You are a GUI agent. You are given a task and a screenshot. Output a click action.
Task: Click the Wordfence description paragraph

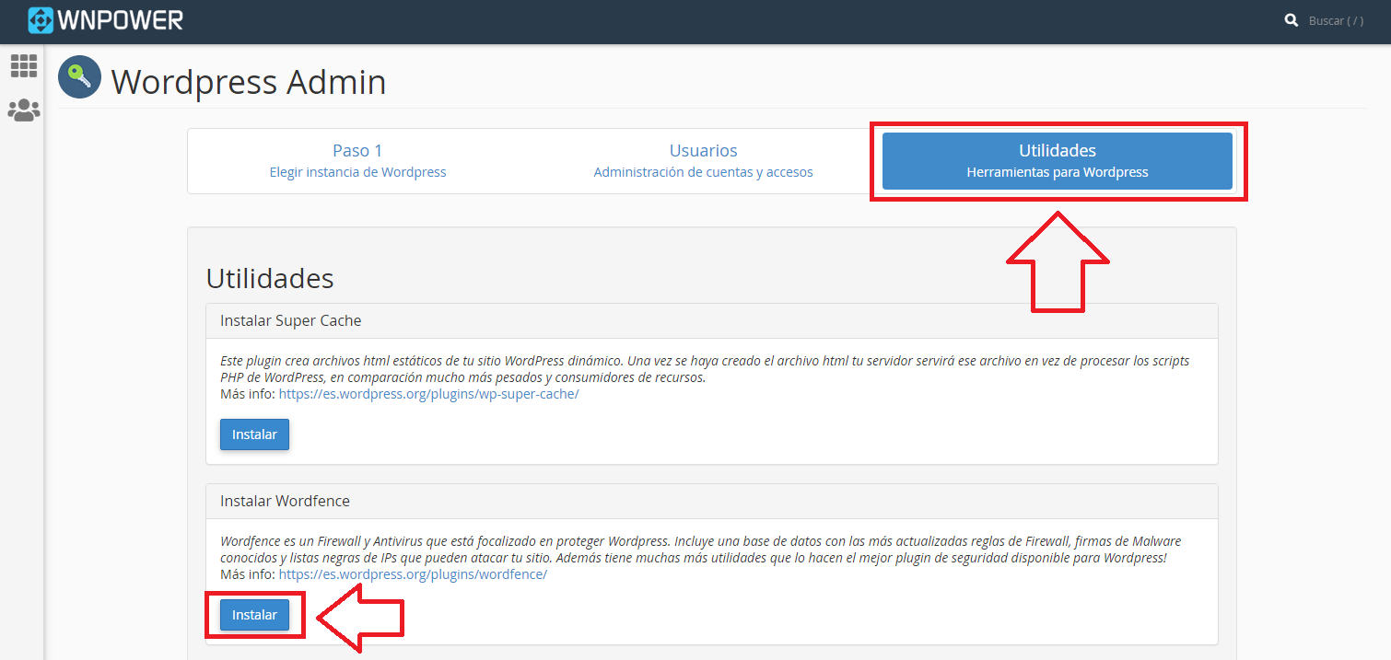coord(700,550)
